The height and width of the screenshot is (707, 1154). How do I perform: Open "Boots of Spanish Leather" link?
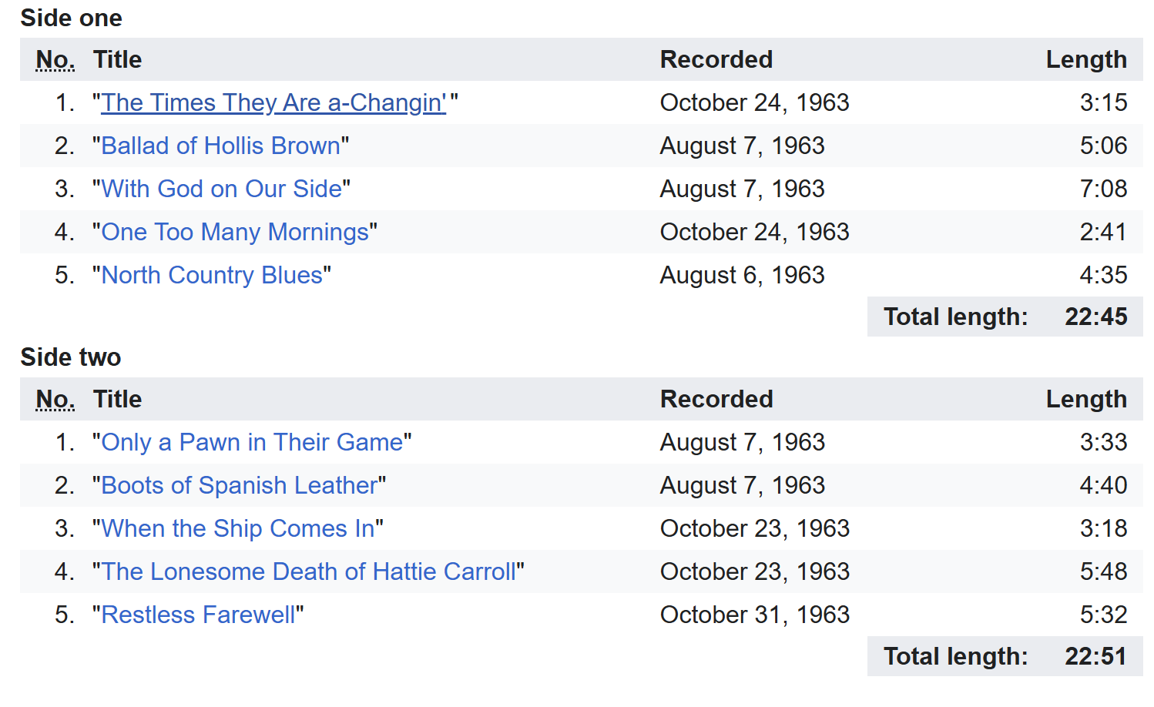pos(239,485)
